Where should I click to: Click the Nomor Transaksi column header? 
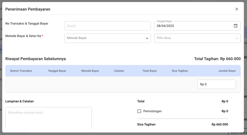click(21, 71)
